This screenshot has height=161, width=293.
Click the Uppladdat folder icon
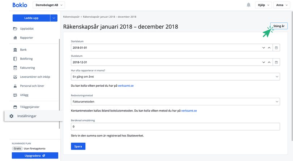tap(15, 29)
